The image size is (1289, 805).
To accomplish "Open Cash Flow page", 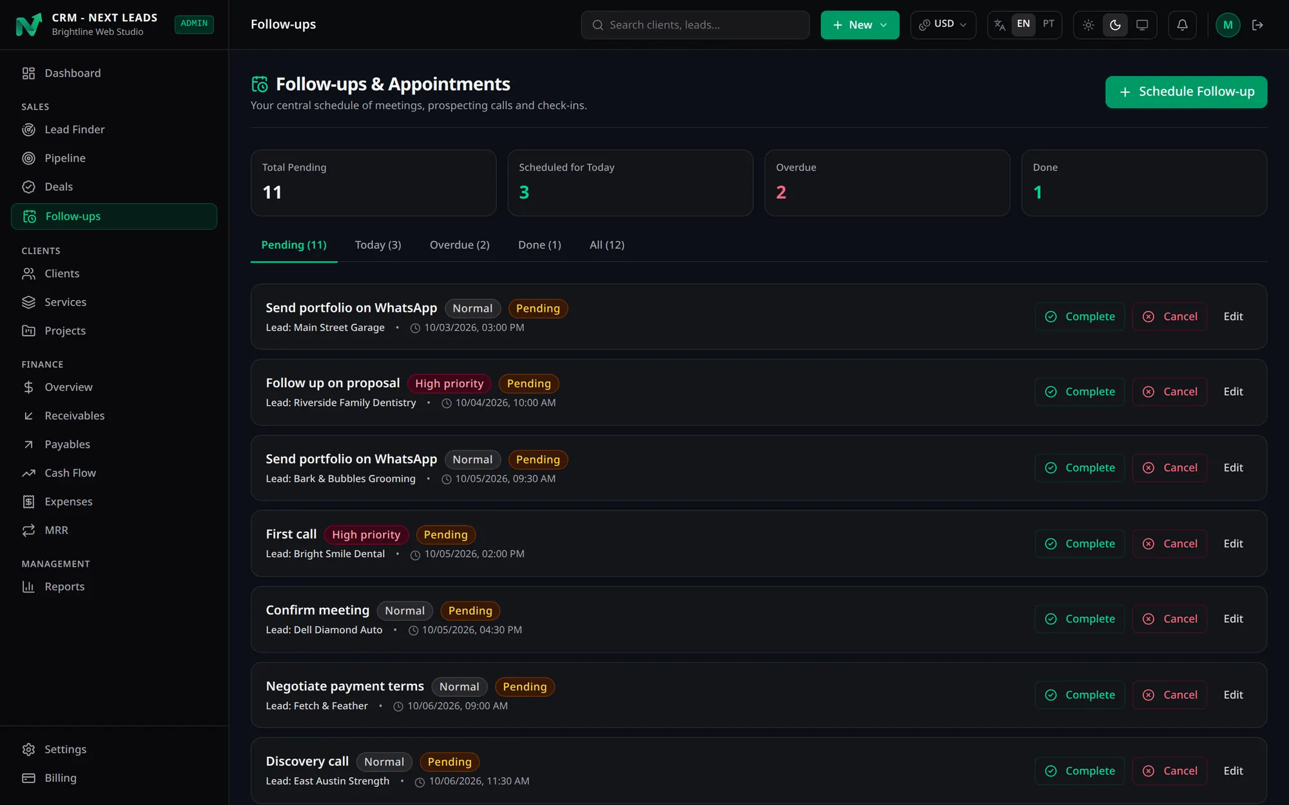I will (114, 473).
